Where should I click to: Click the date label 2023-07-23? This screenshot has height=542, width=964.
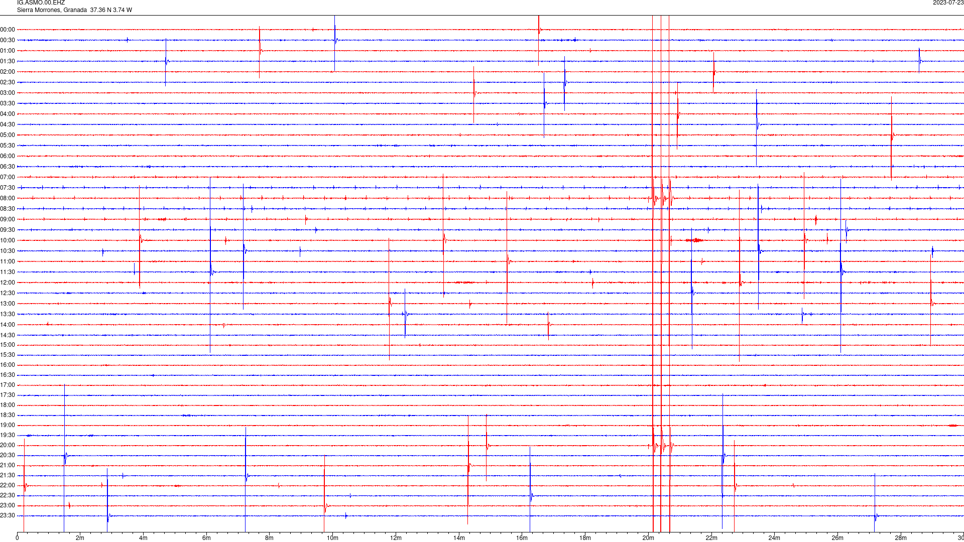[948, 3]
